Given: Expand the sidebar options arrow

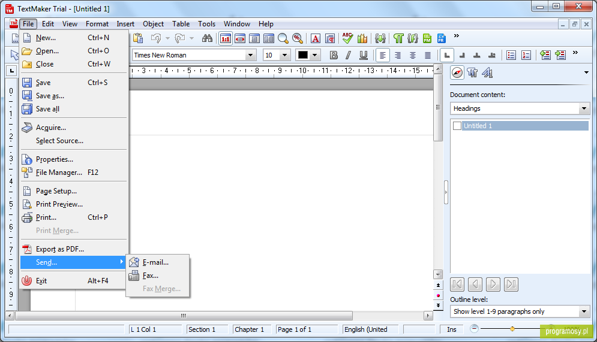Looking at the screenshot, I should coord(586,72).
